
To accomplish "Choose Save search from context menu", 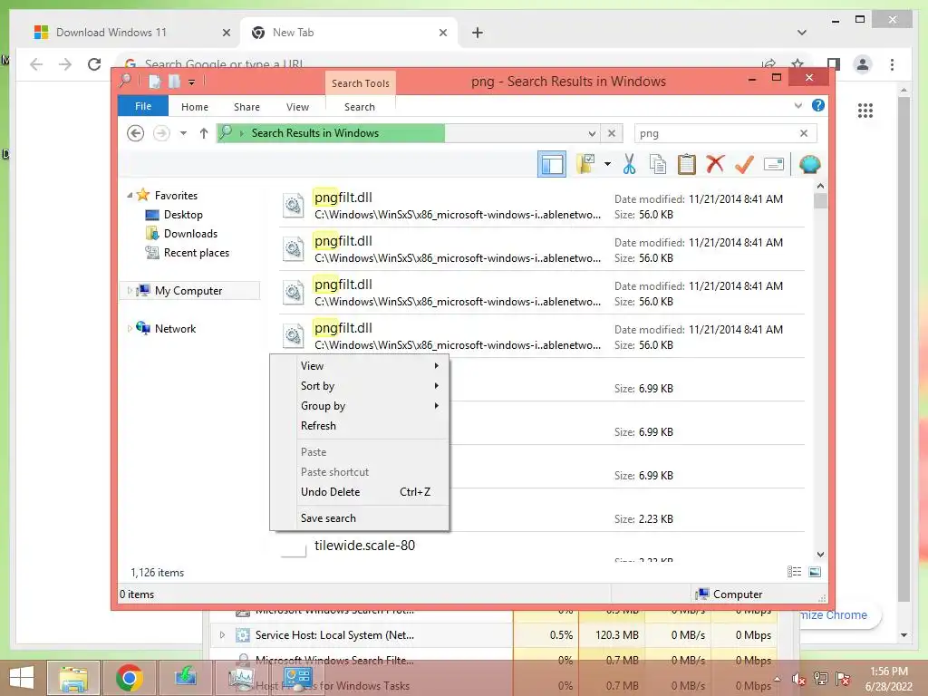I will point(360,517).
